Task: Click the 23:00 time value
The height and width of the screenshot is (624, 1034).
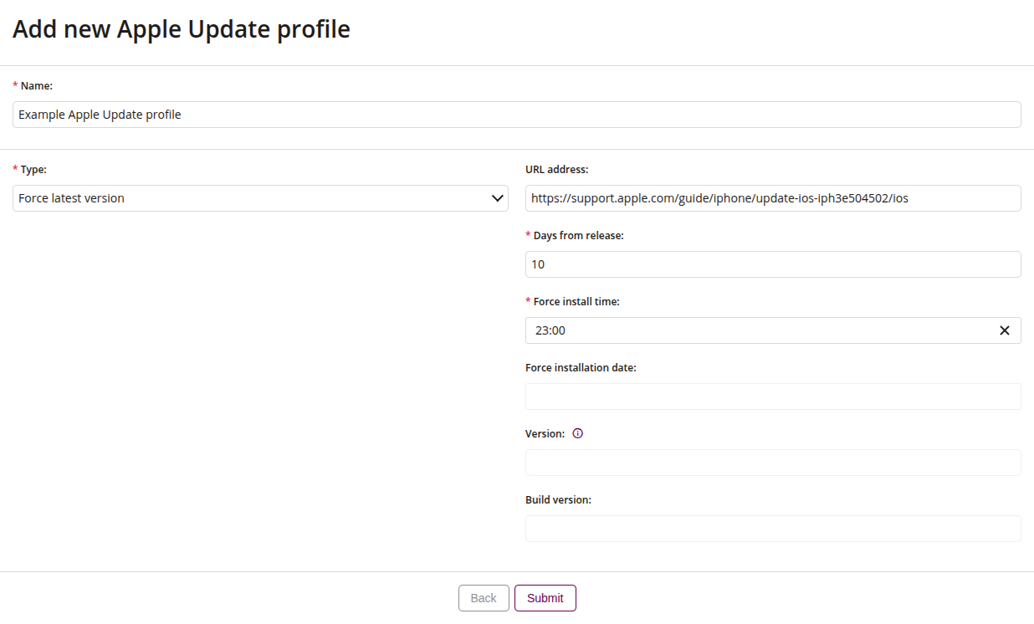Action: (x=549, y=330)
